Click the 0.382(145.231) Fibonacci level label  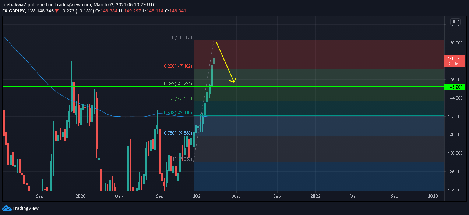[x=178, y=84]
